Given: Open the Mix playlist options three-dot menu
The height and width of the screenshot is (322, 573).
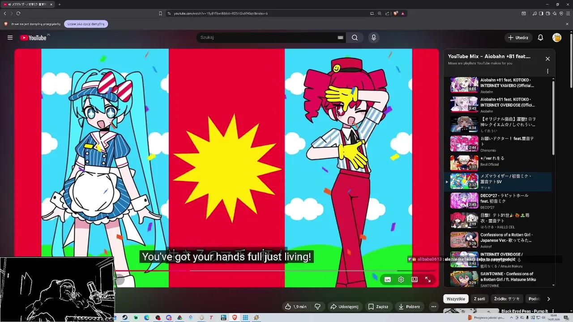Looking at the screenshot, I should [547, 71].
